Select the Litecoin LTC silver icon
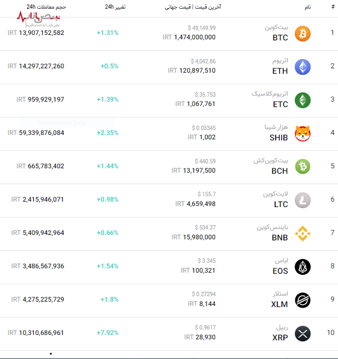The width and height of the screenshot is (338, 359). (x=302, y=201)
